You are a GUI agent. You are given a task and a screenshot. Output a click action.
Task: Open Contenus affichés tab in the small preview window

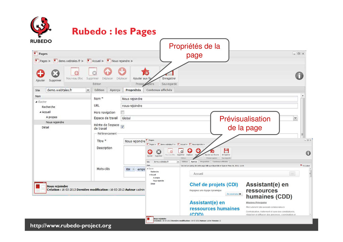220,162
